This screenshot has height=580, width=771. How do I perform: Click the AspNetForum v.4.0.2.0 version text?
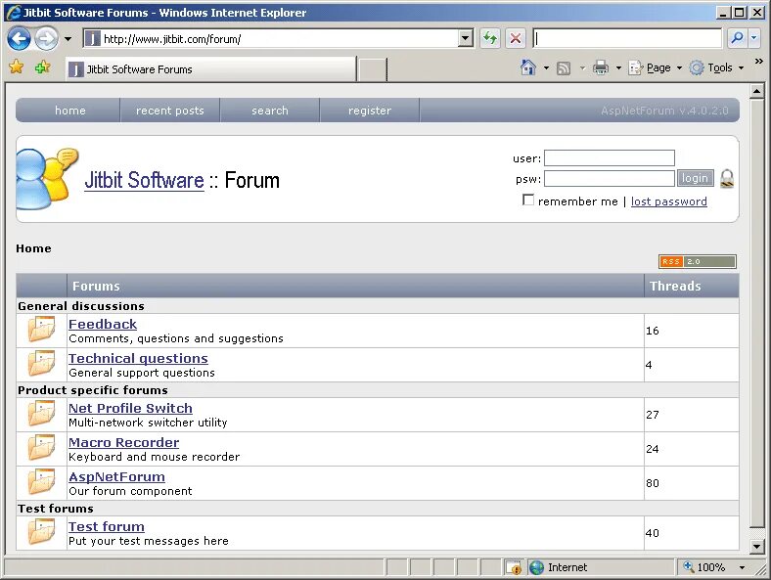coord(664,111)
